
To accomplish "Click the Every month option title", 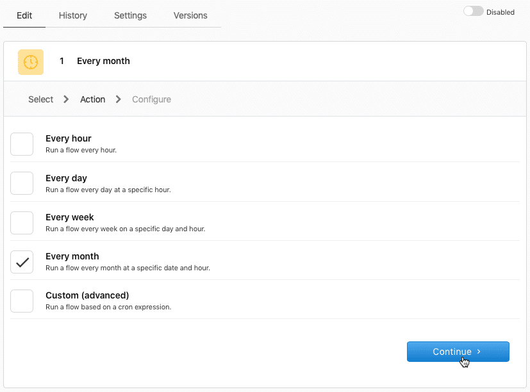I will click(72, 256).
